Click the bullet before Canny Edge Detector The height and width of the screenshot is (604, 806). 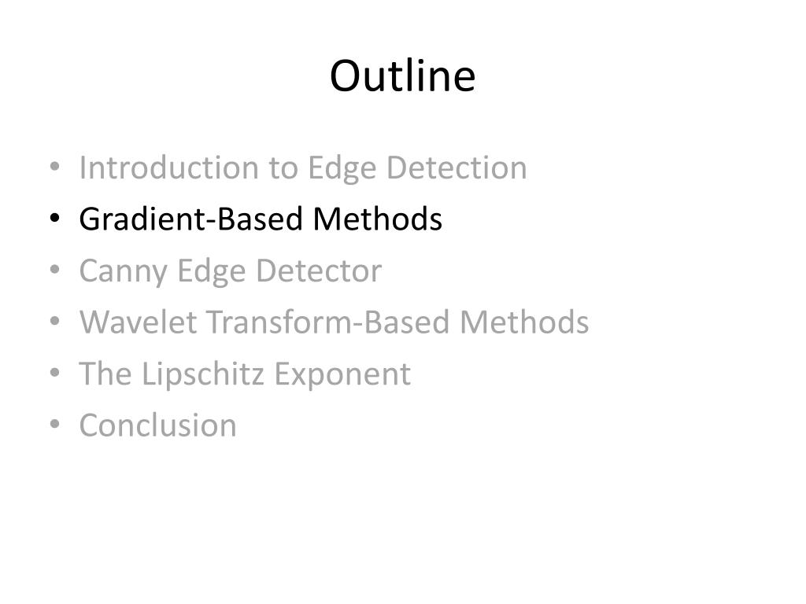click(55, 269)
